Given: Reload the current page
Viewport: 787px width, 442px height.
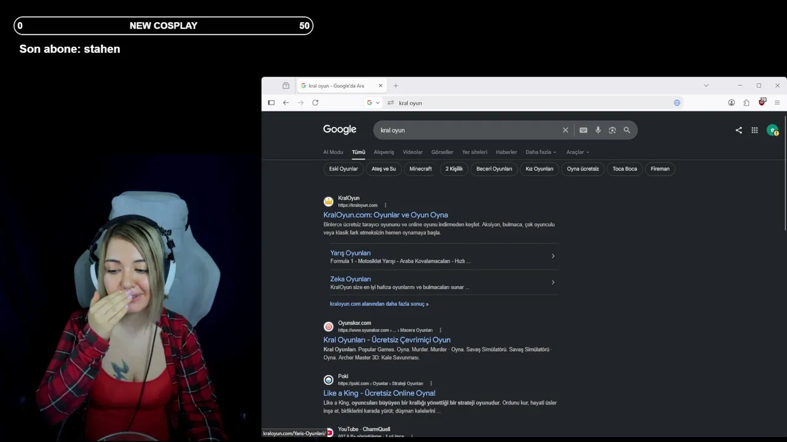Looking at the screenshot, I should coord(315,103).
